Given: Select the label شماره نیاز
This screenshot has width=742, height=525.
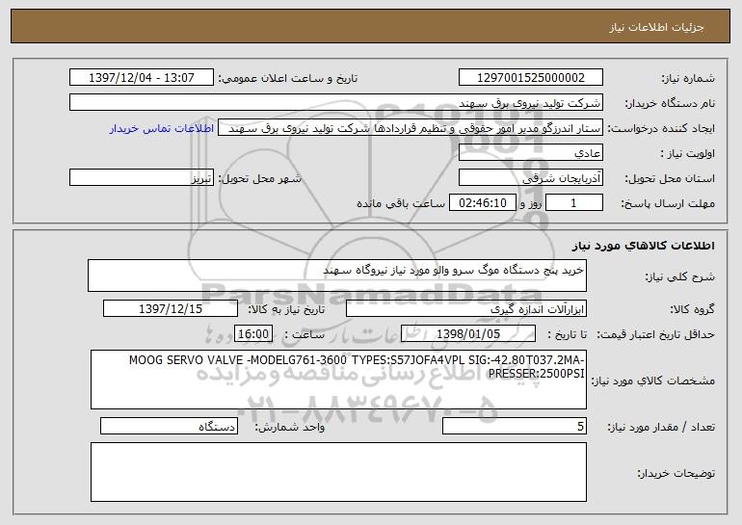Looking at the screenshot, I should (688, 78).
